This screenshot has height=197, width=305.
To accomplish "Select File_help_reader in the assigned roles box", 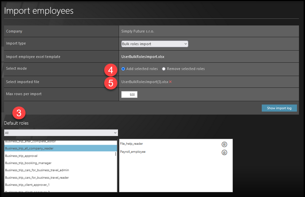I will point(131,144).
